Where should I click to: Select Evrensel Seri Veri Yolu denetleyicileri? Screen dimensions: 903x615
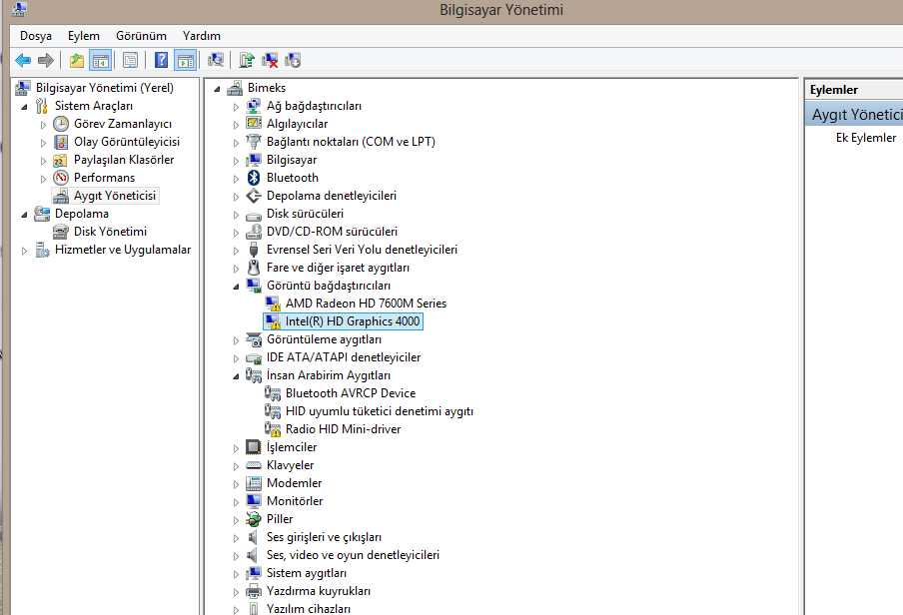pyautogui.click(x=362, y=250)
